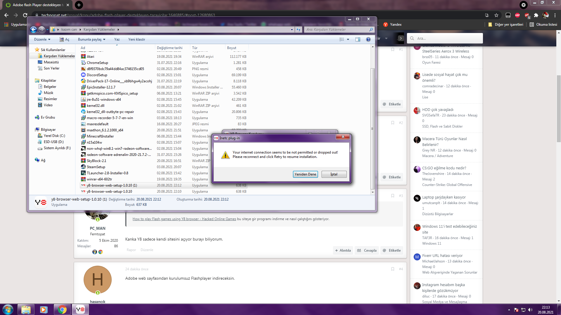Viewport: 561px width, 315px height.
Task: Go back in Explorer window
Action: point(34,29)
